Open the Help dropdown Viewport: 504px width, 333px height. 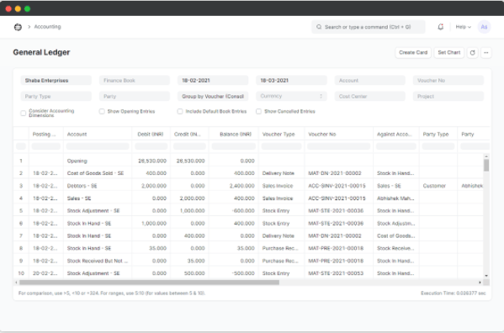tap(463, 27)
